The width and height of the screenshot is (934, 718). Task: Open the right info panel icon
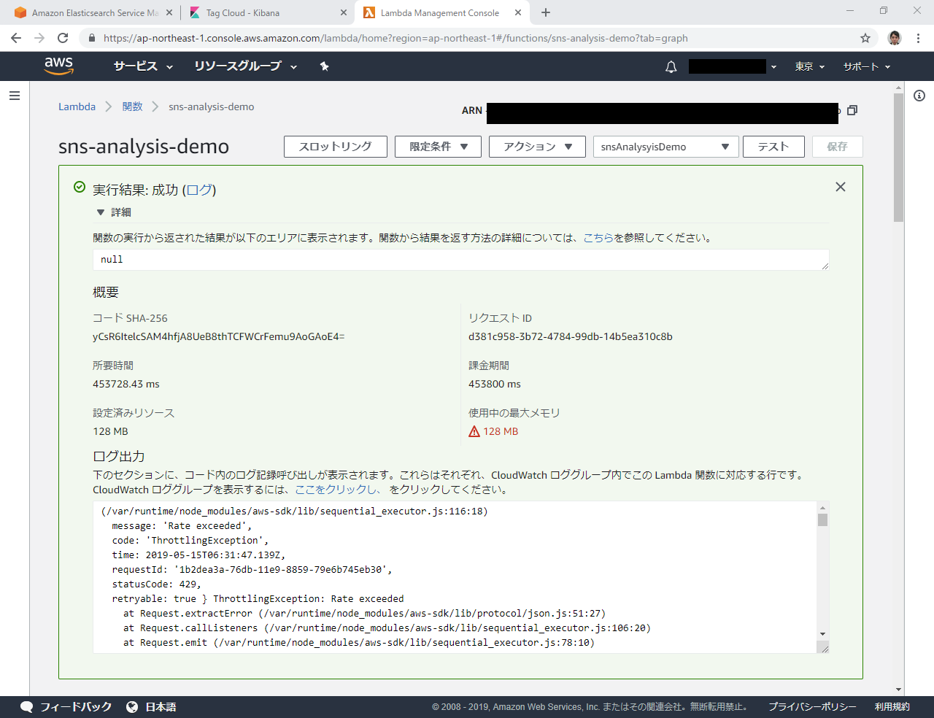click(x=919, y=96)
